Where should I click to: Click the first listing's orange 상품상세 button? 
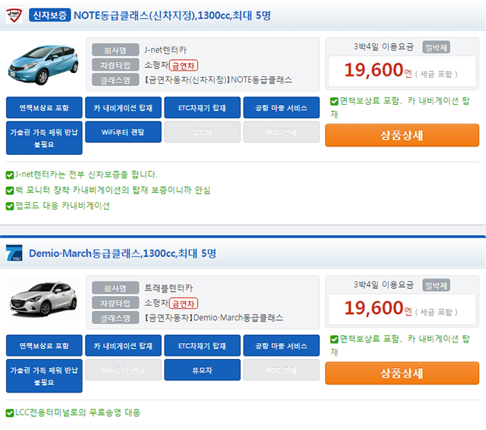(x=402, y=135)
